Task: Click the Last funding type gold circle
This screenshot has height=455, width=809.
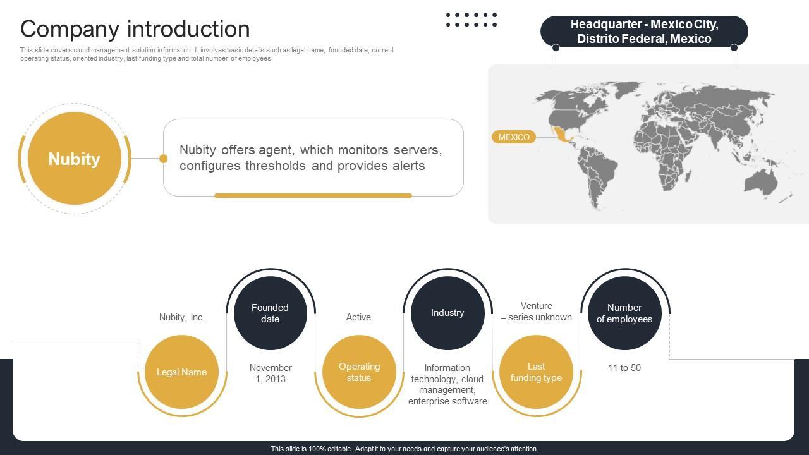Action: point(536,372)
